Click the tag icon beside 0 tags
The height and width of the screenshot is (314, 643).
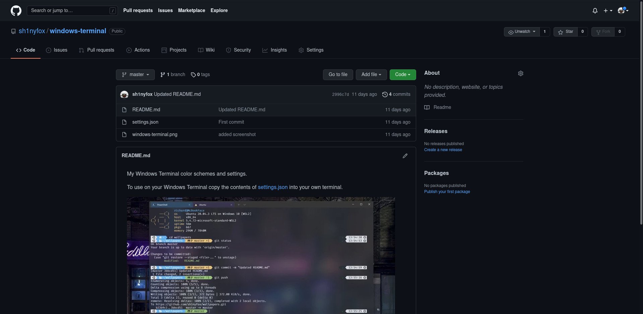[x=193, y=75]
